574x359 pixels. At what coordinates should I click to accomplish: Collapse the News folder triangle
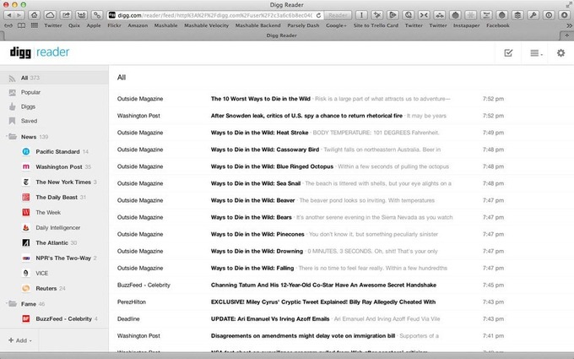(x=6, y=137)
